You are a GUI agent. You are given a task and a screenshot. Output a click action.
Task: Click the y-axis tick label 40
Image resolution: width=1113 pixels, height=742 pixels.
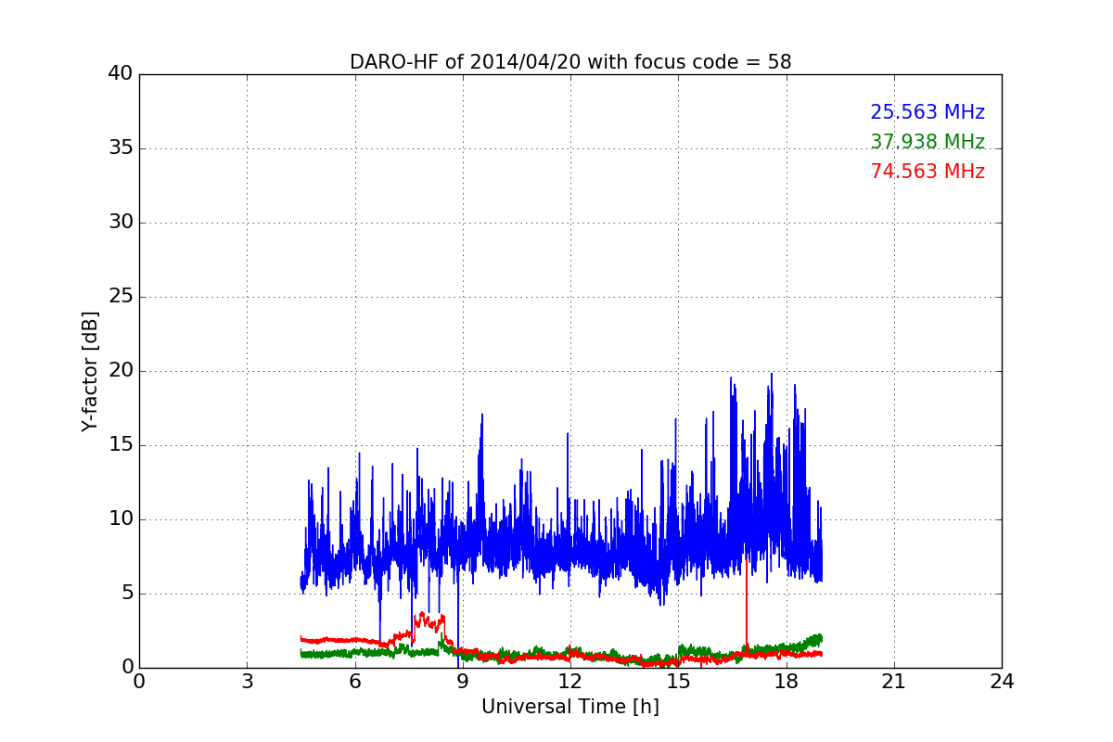pyautogui.click(x=121, y=74)
